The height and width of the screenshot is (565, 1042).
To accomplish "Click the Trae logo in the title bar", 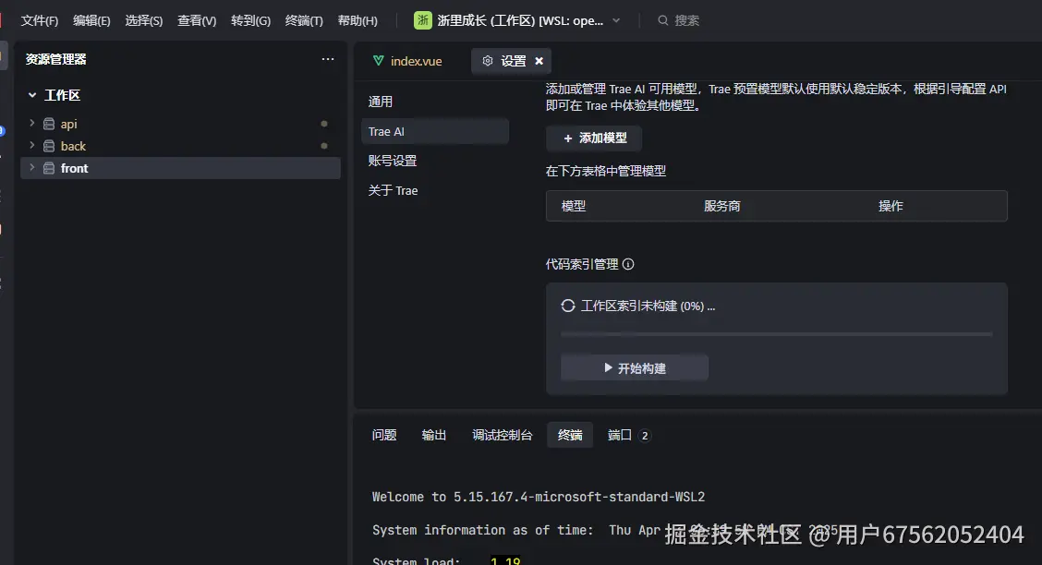I will click(422, 19).
